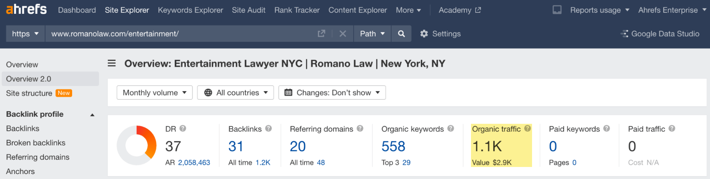The image size is (710, 179).
Task: Click all time backlinks 1.2K
Action: 263,162
